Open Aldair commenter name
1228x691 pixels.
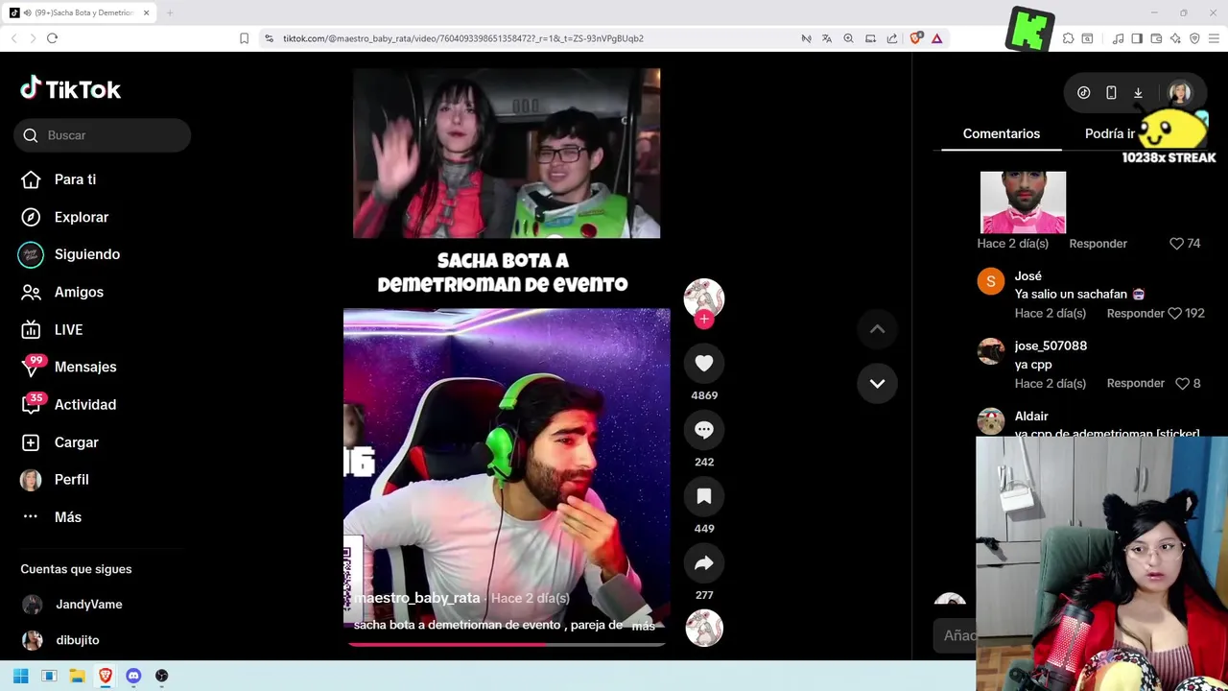(x=1031, y=417)
